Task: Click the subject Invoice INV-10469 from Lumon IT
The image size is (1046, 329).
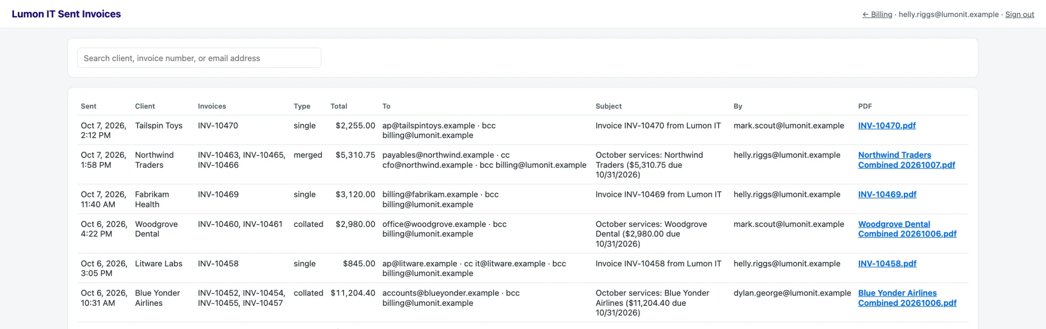Action: [658, 194]
